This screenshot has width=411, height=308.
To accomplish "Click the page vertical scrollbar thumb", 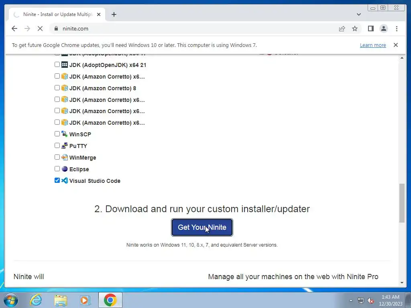I will pos(402,203).
